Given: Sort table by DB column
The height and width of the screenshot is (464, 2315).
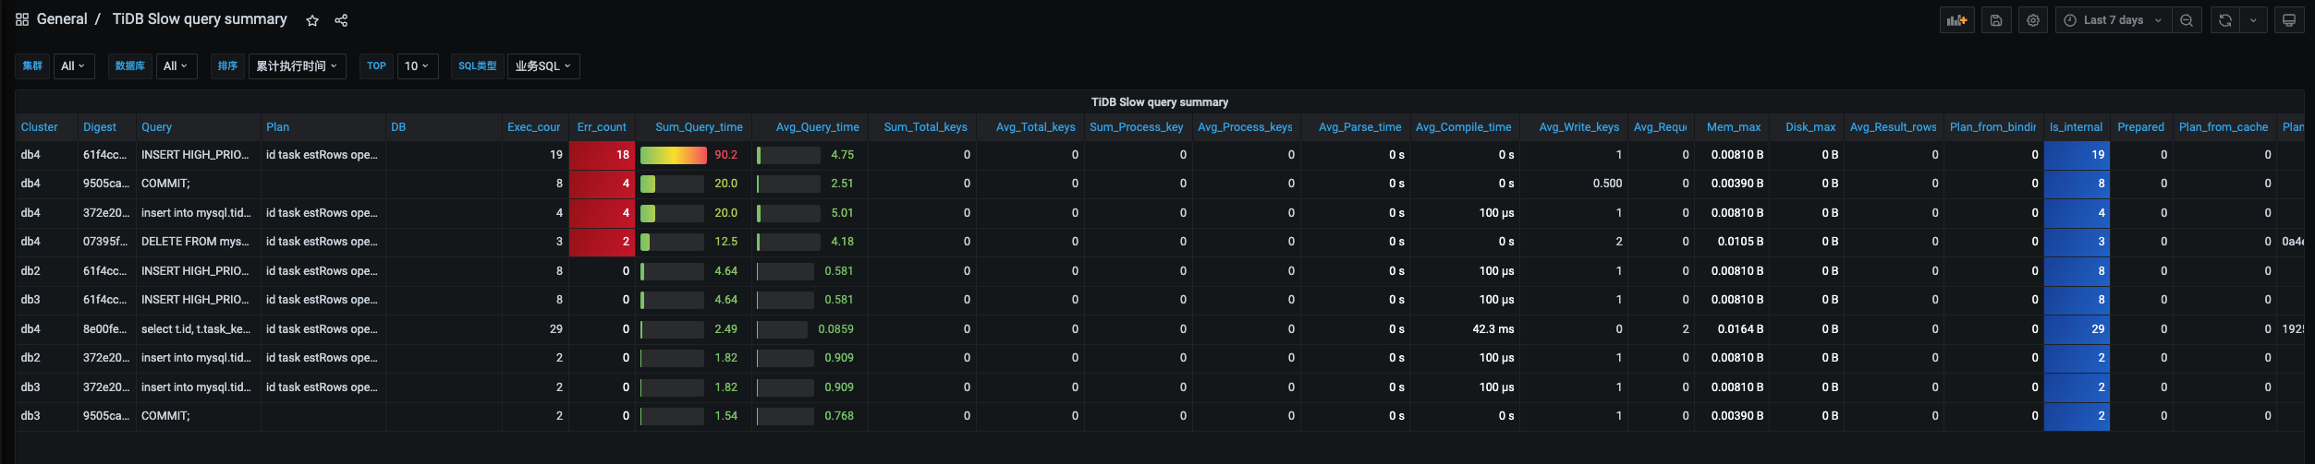Looking at the screenshot, I should (398, 127).
